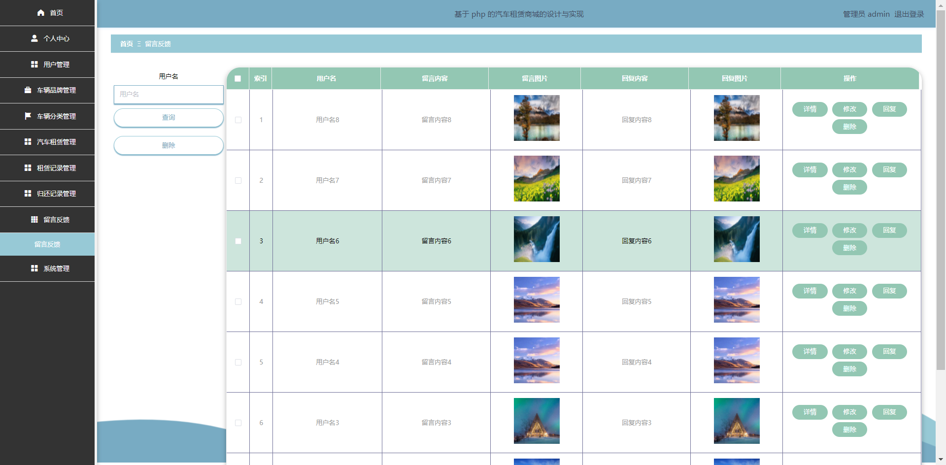Click the 用户名 column header
The height and width of the screenshot is (465, 946).
[326, 79]
